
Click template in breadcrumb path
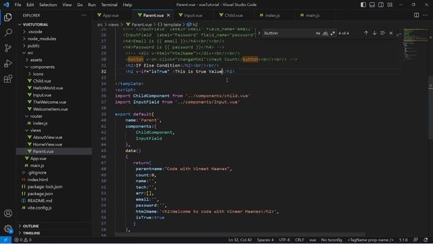[x=172, y=24]
